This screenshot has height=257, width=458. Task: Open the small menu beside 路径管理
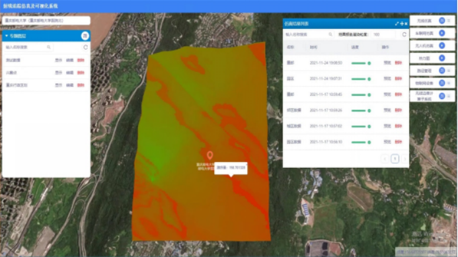449,71
